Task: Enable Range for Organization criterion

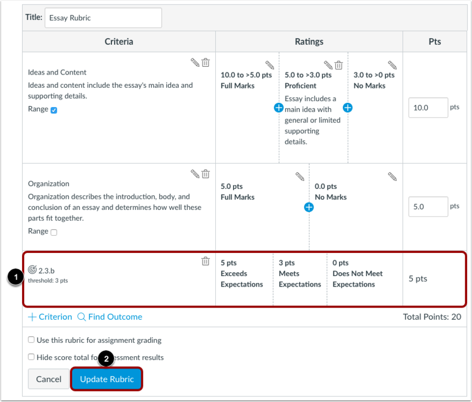Action: click(x=54, y=232)
